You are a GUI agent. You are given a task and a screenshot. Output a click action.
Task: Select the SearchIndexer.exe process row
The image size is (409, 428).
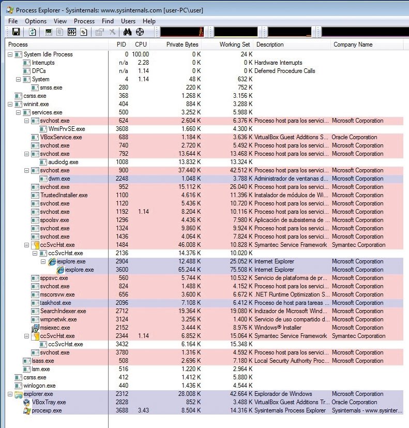204,311
